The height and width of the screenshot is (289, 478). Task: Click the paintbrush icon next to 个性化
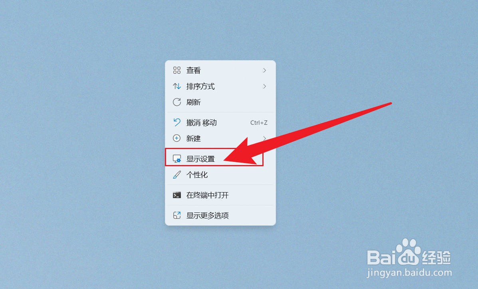[x=177, y=175]
